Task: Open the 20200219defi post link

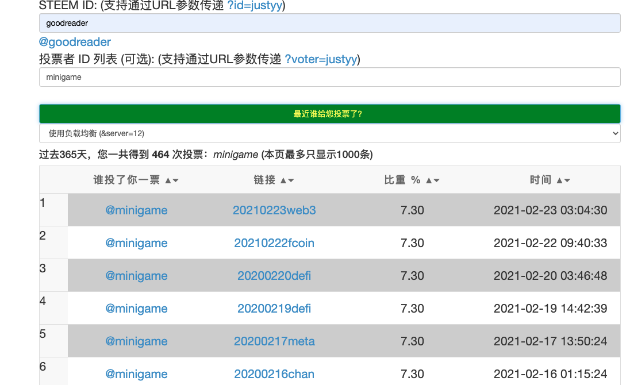Action: coord(274,309)
